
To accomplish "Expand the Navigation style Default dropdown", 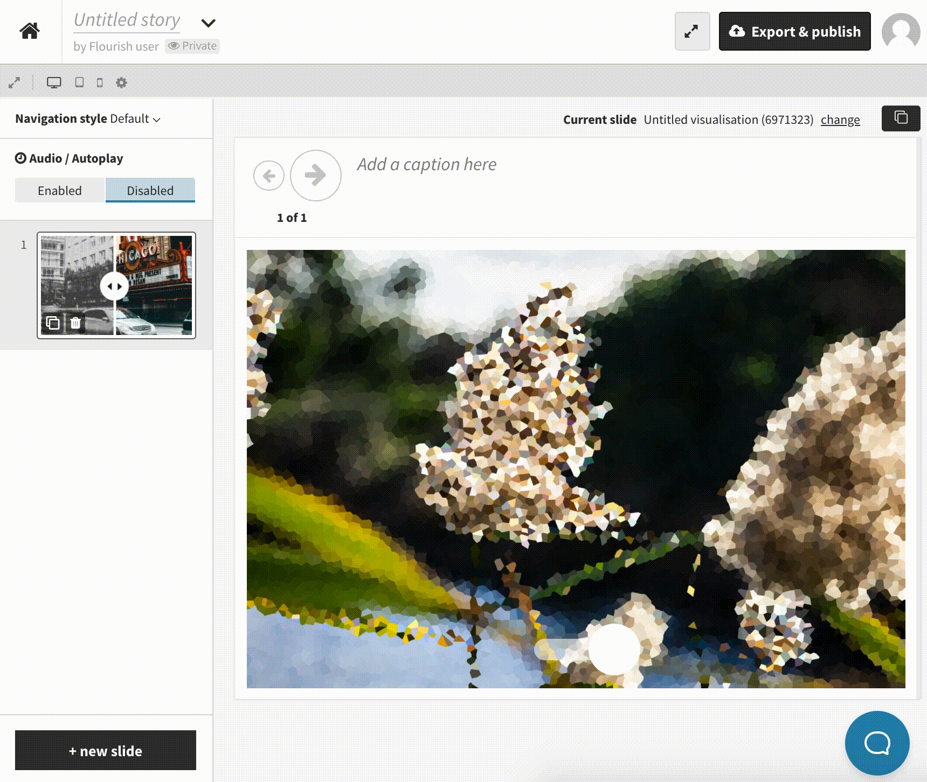I will (88, 119).
